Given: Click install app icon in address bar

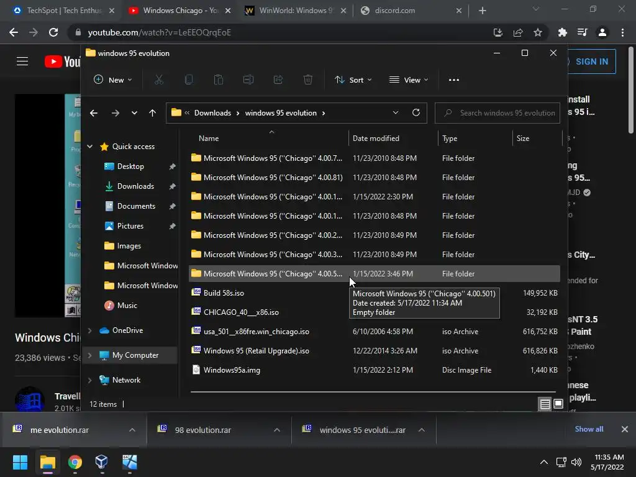Looking at the screenshot, I should coord(497,32).
